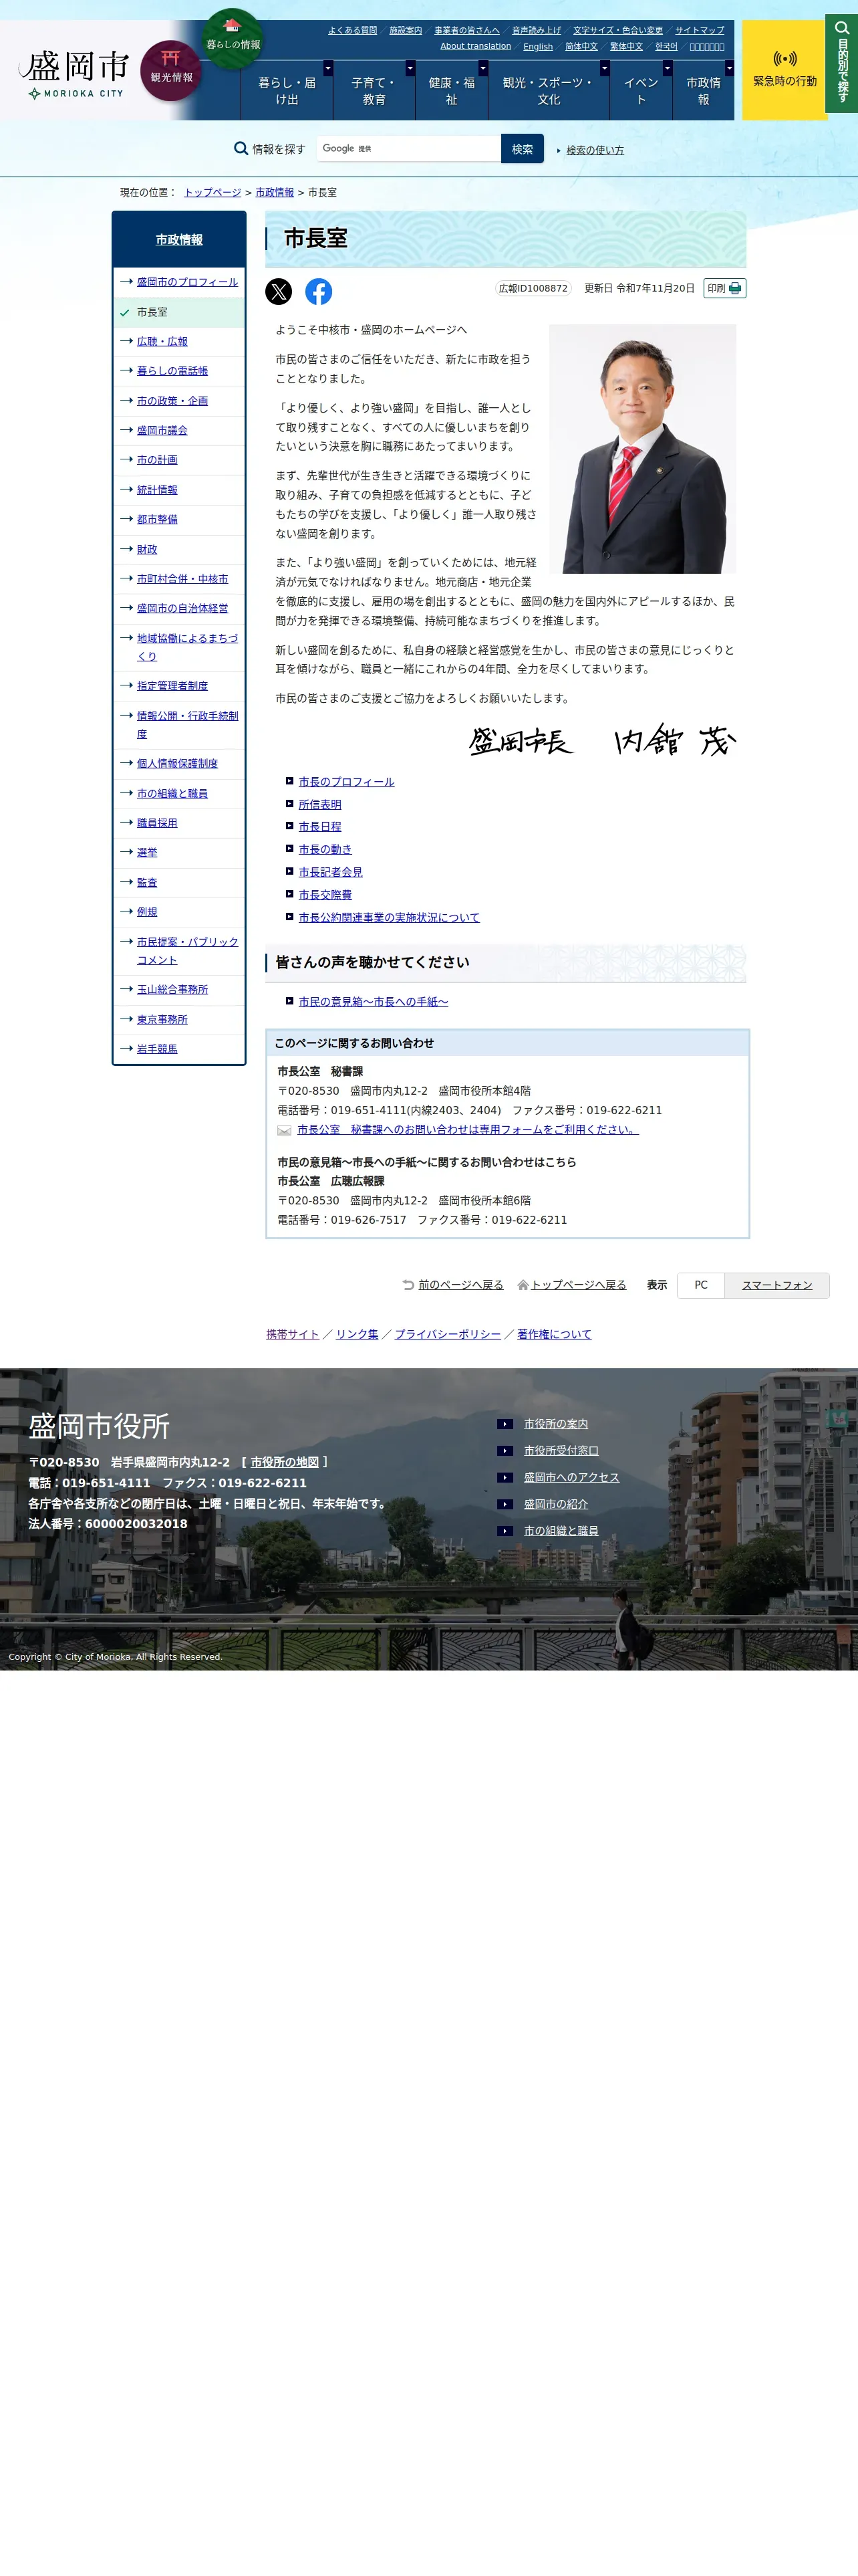Expand イベント menu arrow

(x=668, y=68)
